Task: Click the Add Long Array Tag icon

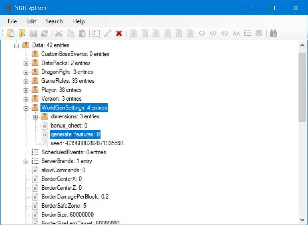Action: [225, 33]
